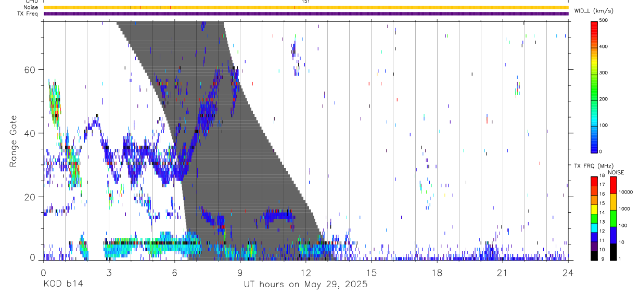Pick the cyan segment of the TX FRQ legend
Image resolution: width=639 pixels, height=295 pixels.
(594, 228)
